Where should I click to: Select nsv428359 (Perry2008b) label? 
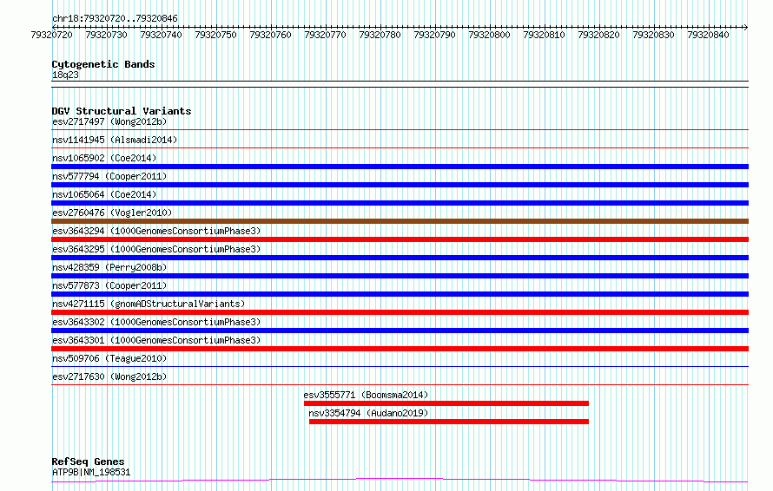(109, 267)
